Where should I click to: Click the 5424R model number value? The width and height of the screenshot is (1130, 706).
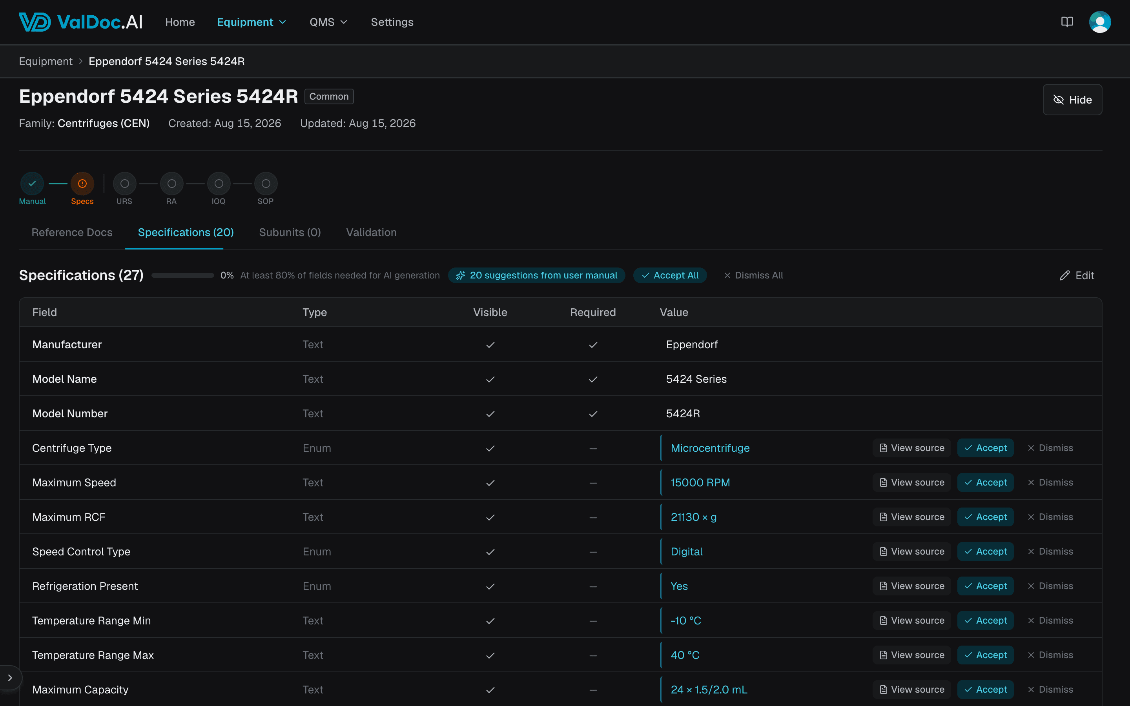pos(683,414)
